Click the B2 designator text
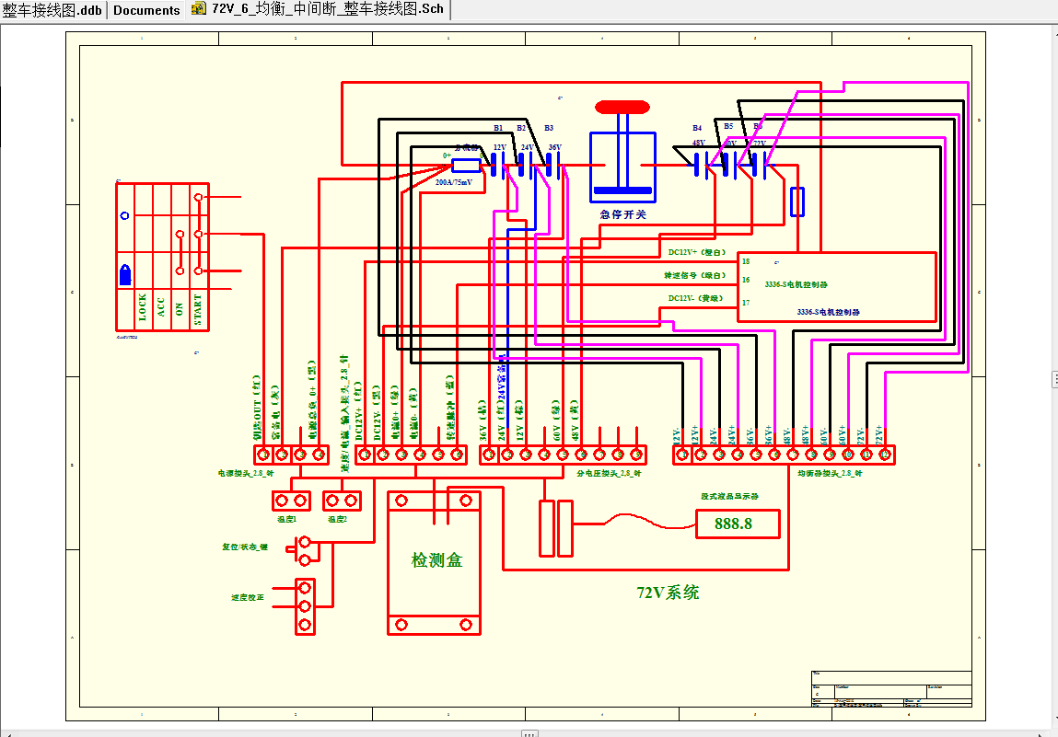 [521, 128]
